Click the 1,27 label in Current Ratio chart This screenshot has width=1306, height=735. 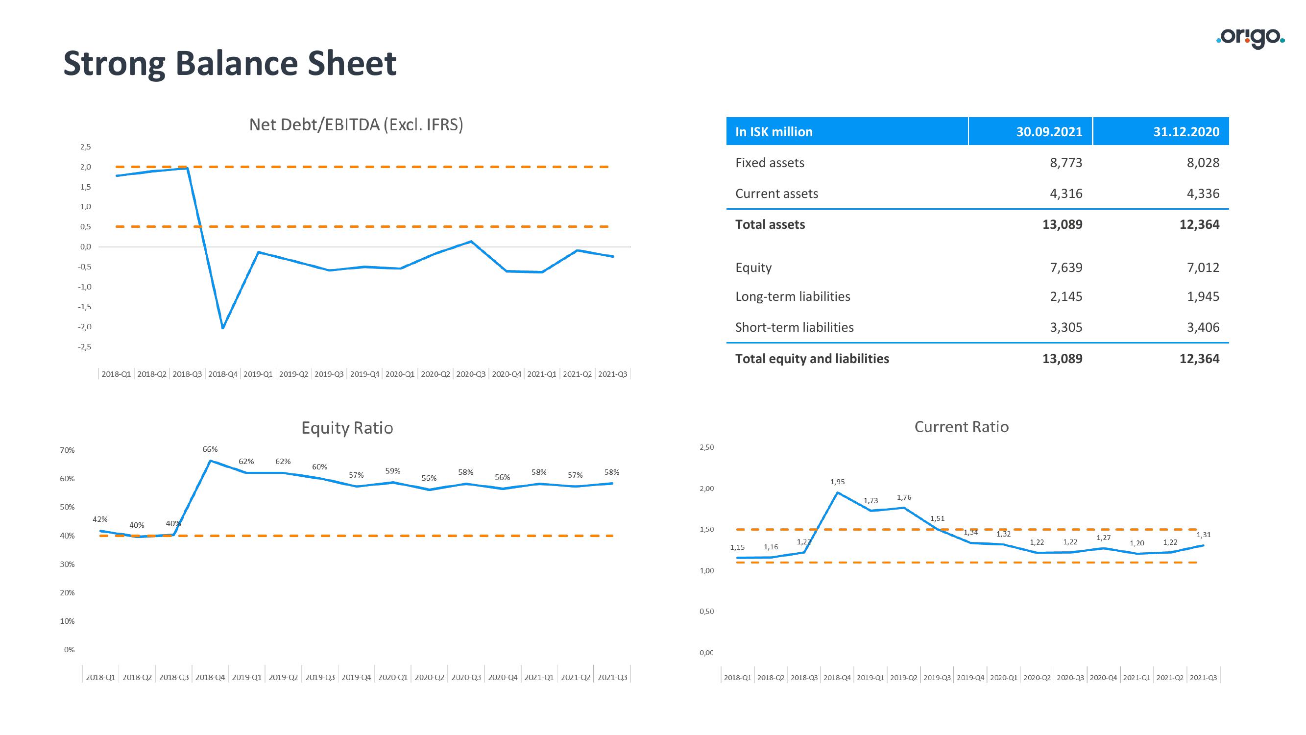click(1104, 538)
